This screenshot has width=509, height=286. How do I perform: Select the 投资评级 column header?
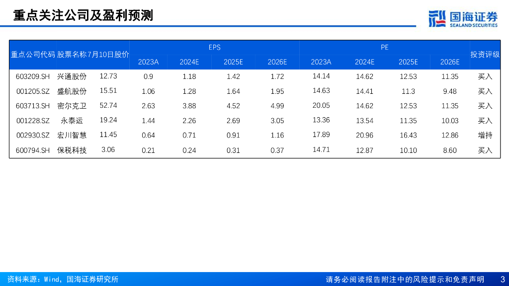tap(485, 55)
